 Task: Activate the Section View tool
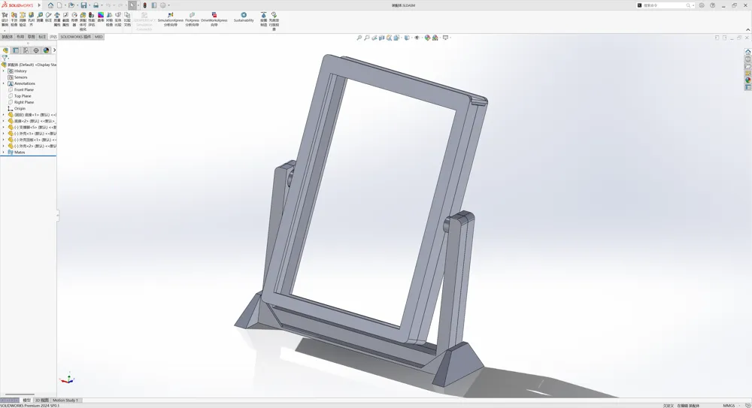click(x=382, y=38)
